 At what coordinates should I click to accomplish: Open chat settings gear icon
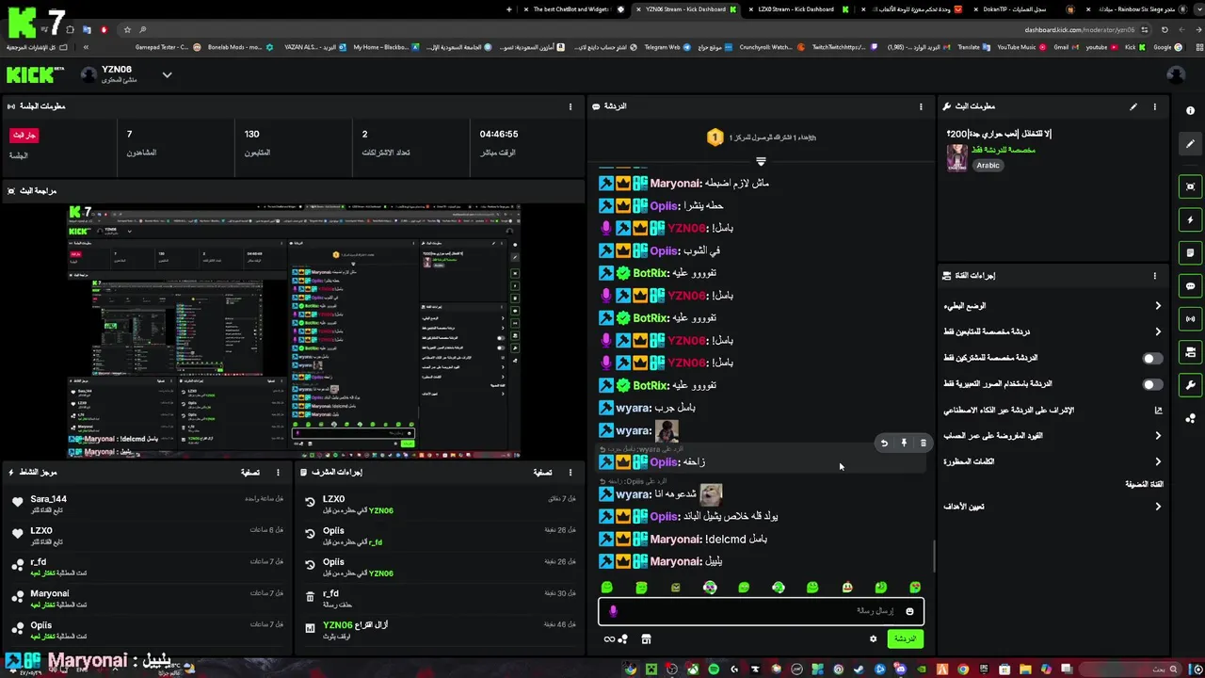click(873, 638)
